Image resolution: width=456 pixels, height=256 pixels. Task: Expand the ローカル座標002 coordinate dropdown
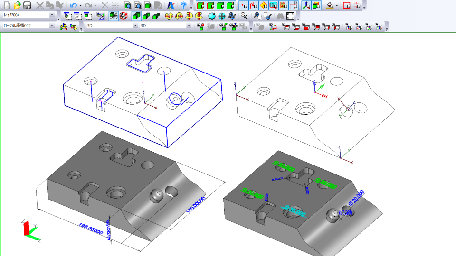pos(52,26)
